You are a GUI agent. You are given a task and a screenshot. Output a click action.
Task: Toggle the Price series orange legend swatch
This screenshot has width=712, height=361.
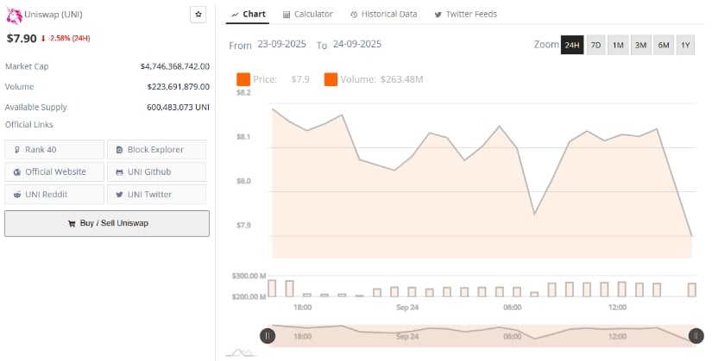(x=243, y=79)
